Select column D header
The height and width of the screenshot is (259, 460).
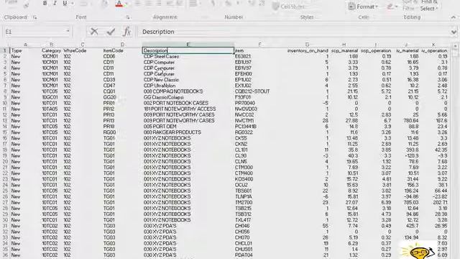[x=122, y=45]
